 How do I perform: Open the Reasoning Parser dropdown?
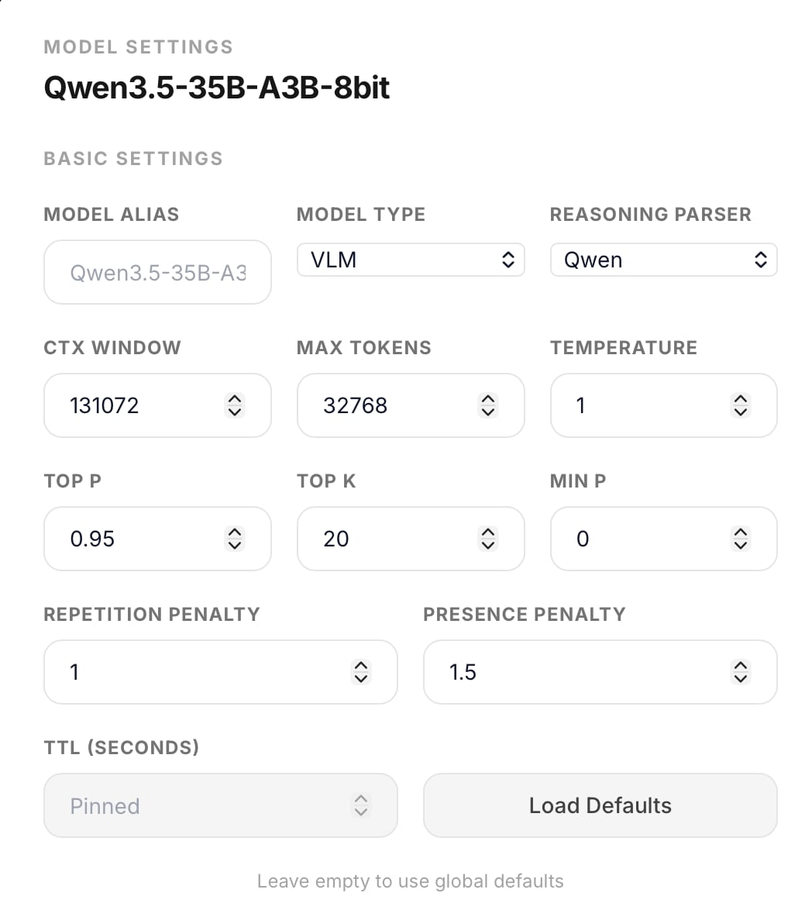(663, 260)
